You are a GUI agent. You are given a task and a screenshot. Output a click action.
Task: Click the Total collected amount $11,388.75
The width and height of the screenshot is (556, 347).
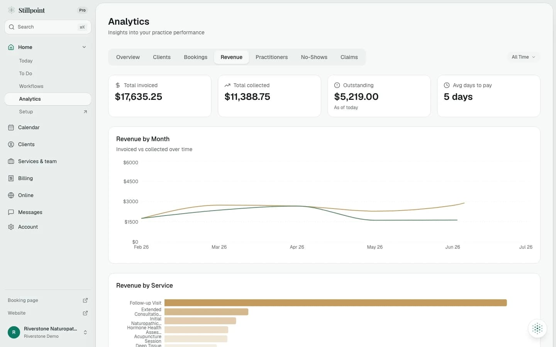[x=247, y=97]
